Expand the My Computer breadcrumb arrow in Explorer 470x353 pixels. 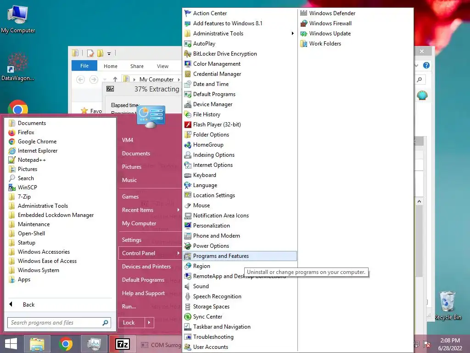point(179,80)
